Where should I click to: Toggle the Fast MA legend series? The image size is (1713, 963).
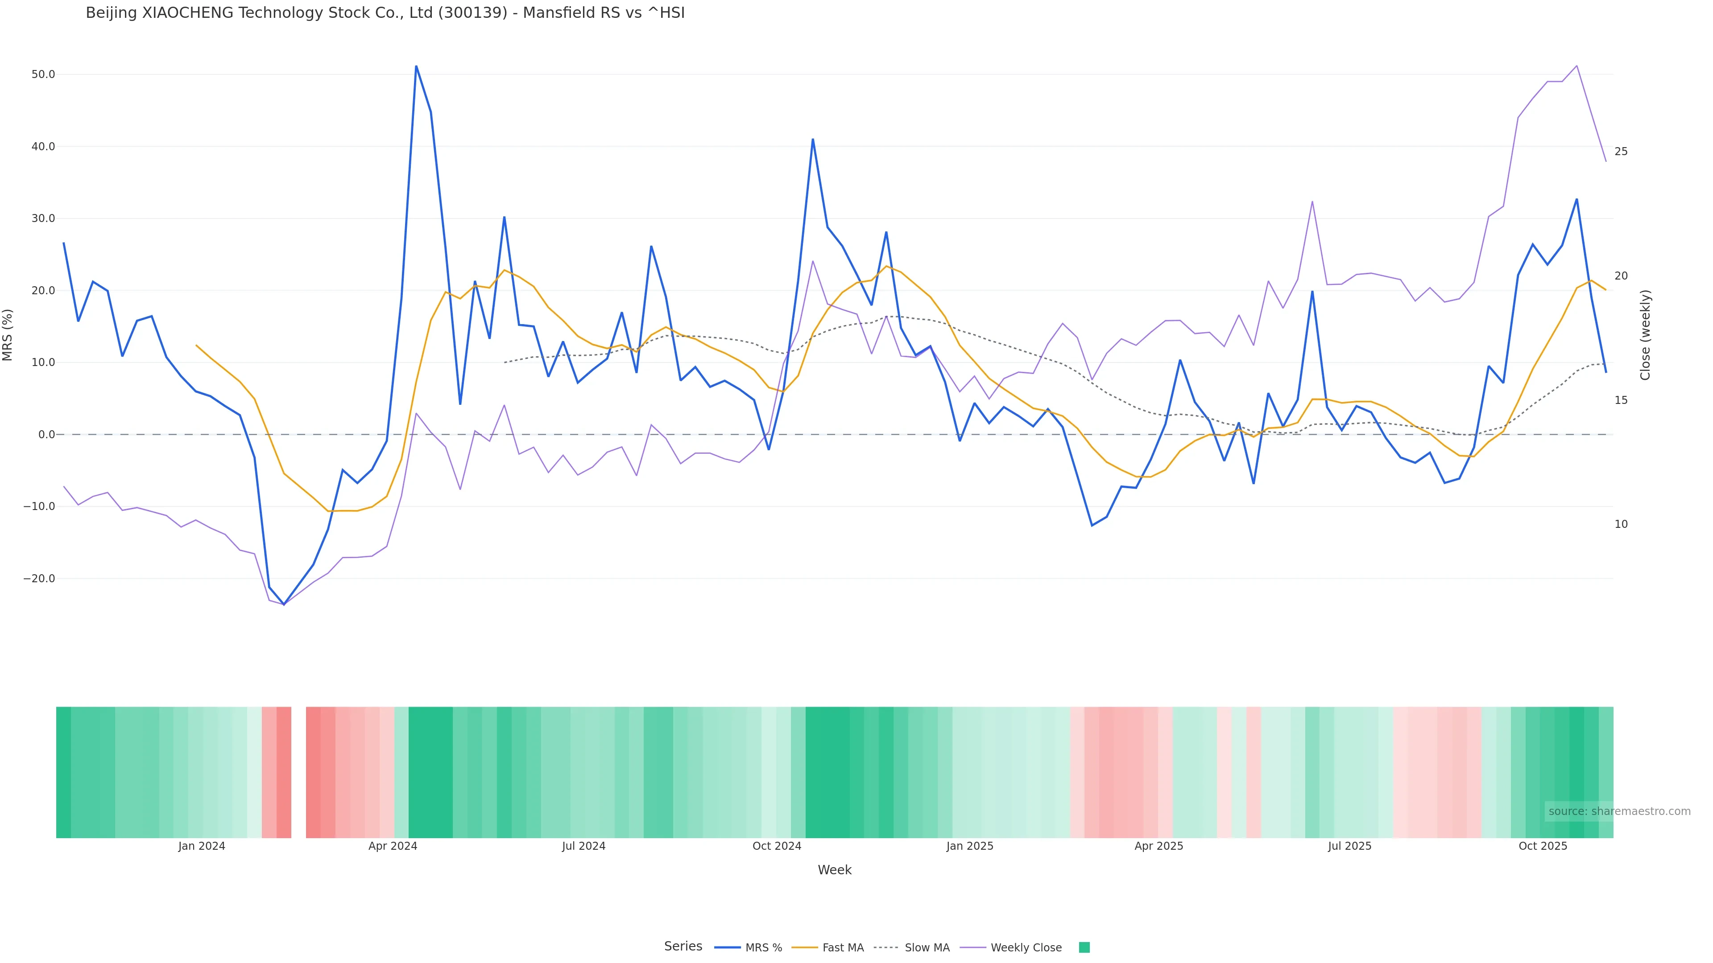[x=843, y=948]
